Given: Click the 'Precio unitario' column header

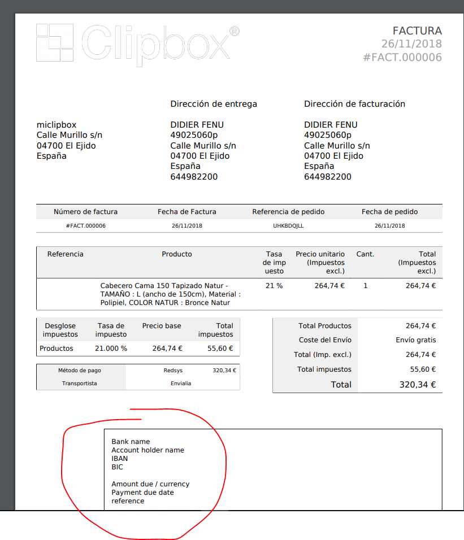Looking at the screenshot, I should pyautogui.click(x=320, y=263).
